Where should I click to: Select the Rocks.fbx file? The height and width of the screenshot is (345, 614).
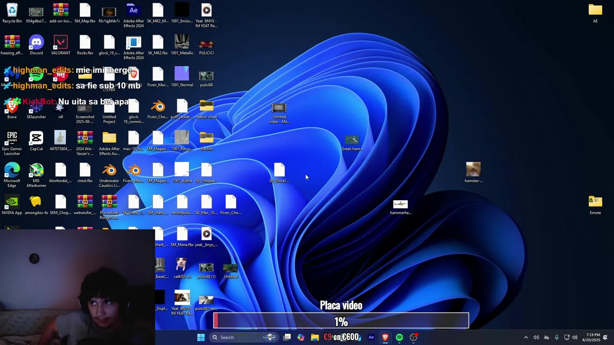coord(85,46)
